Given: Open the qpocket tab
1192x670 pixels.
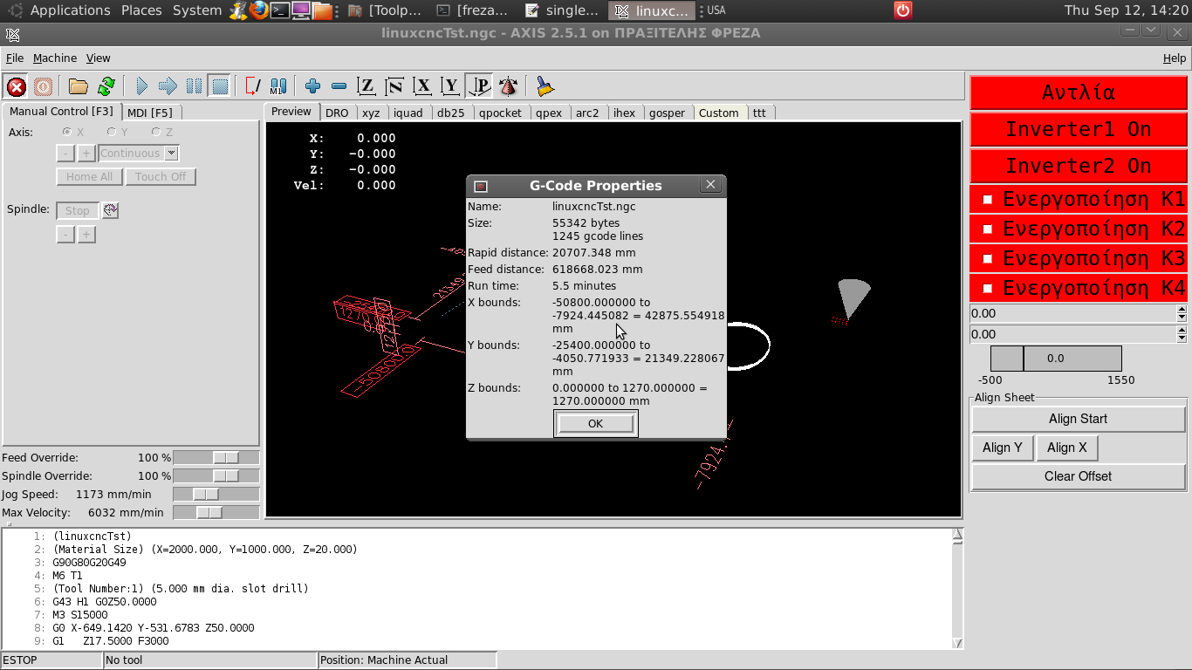Looking at the screenshot, I should pos(500,113).
